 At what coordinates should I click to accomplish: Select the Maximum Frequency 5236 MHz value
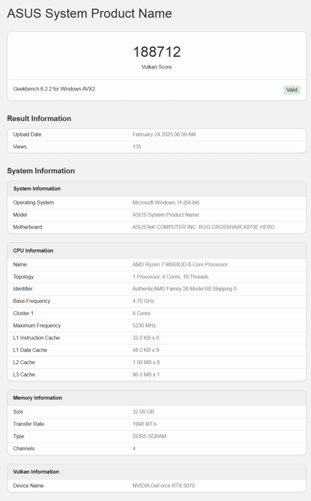[144, 325]
